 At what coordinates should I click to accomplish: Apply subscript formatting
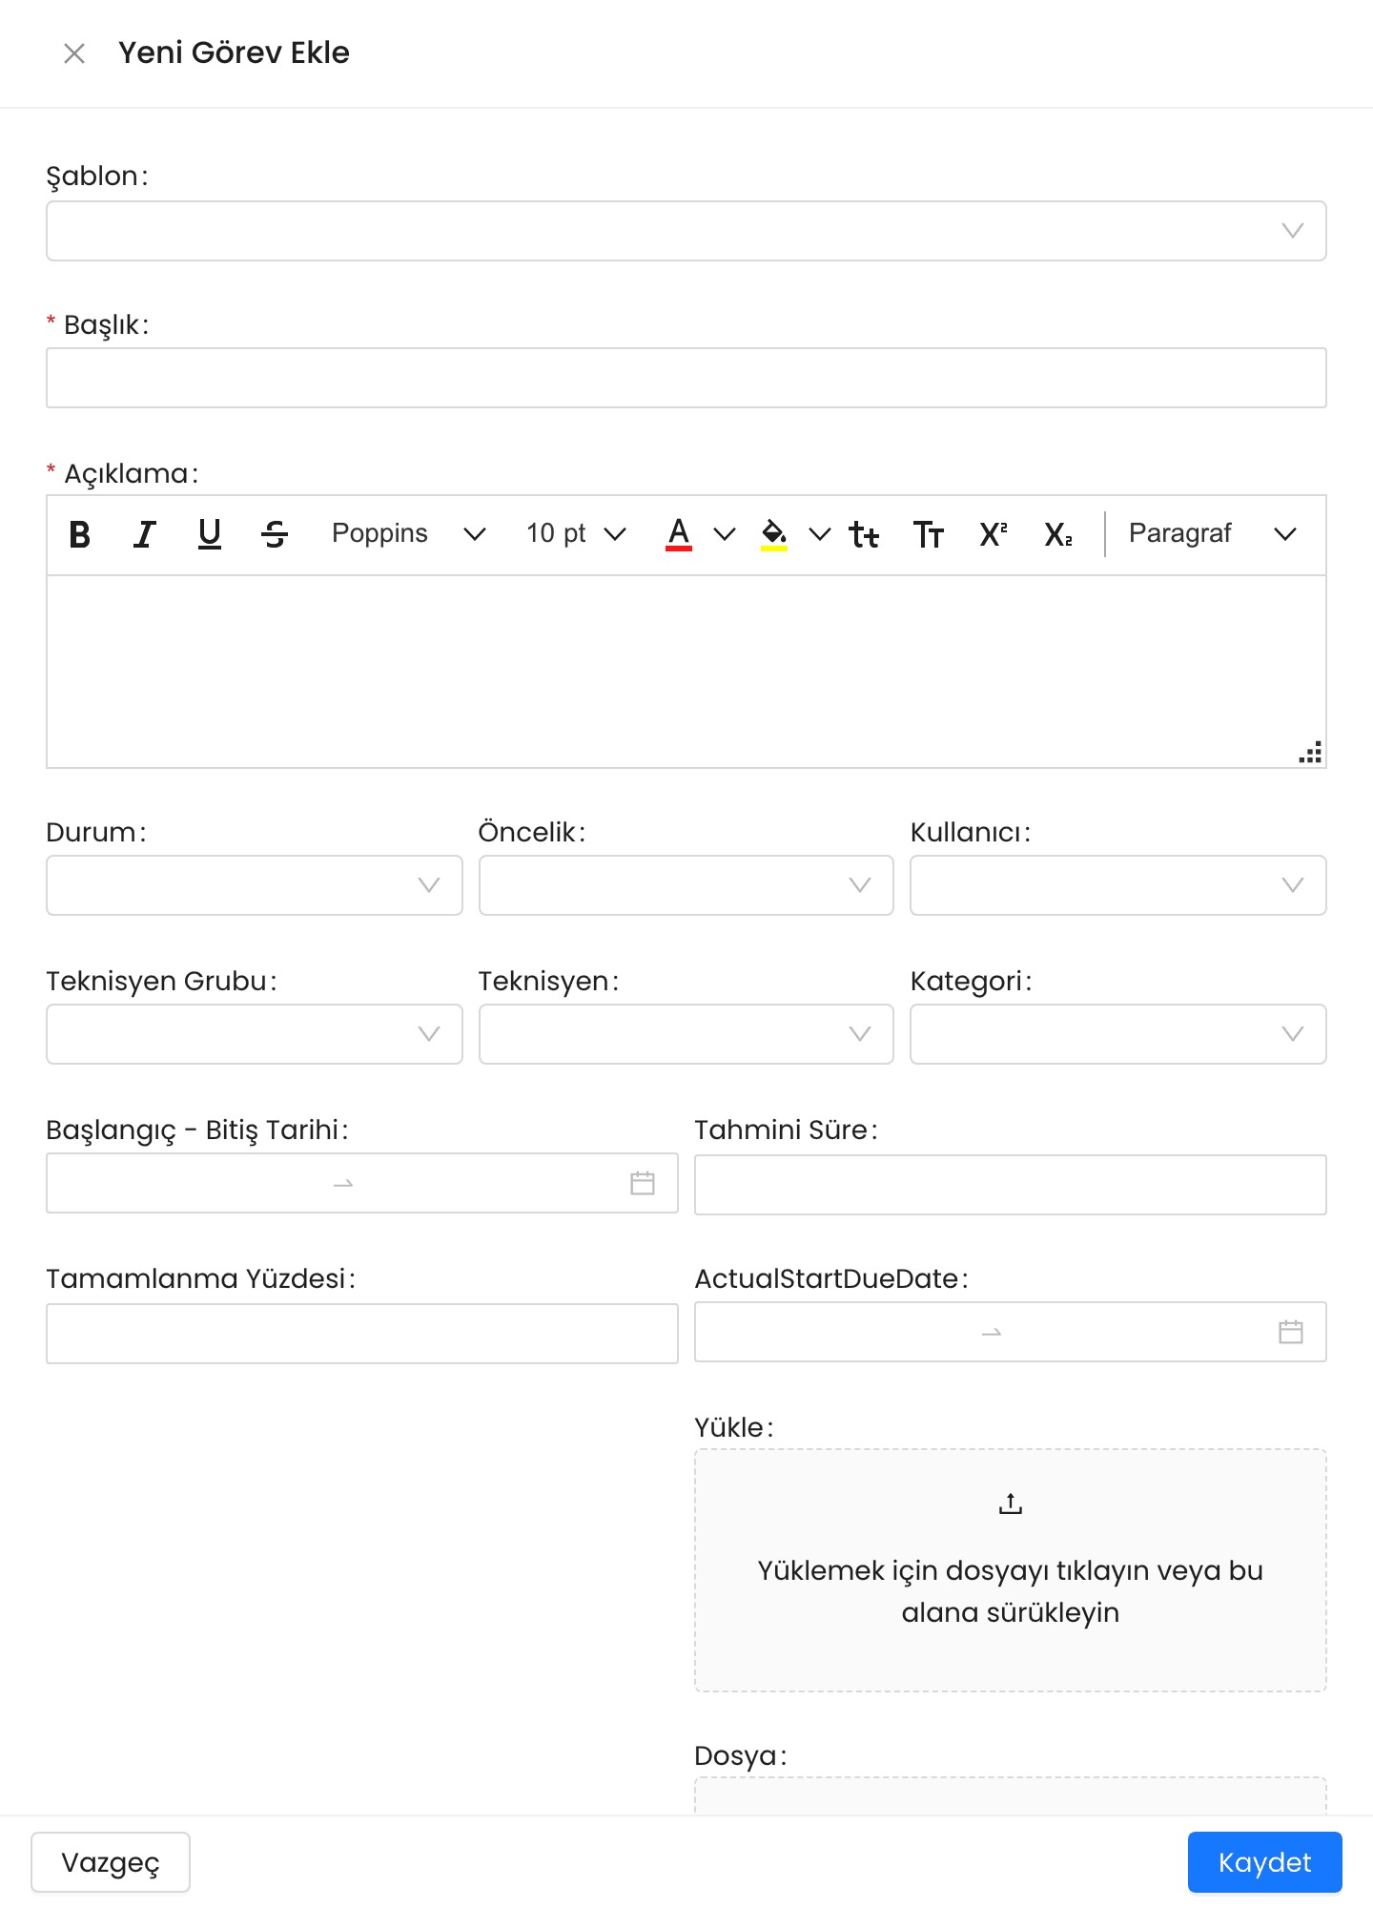tap(1058, 534)
